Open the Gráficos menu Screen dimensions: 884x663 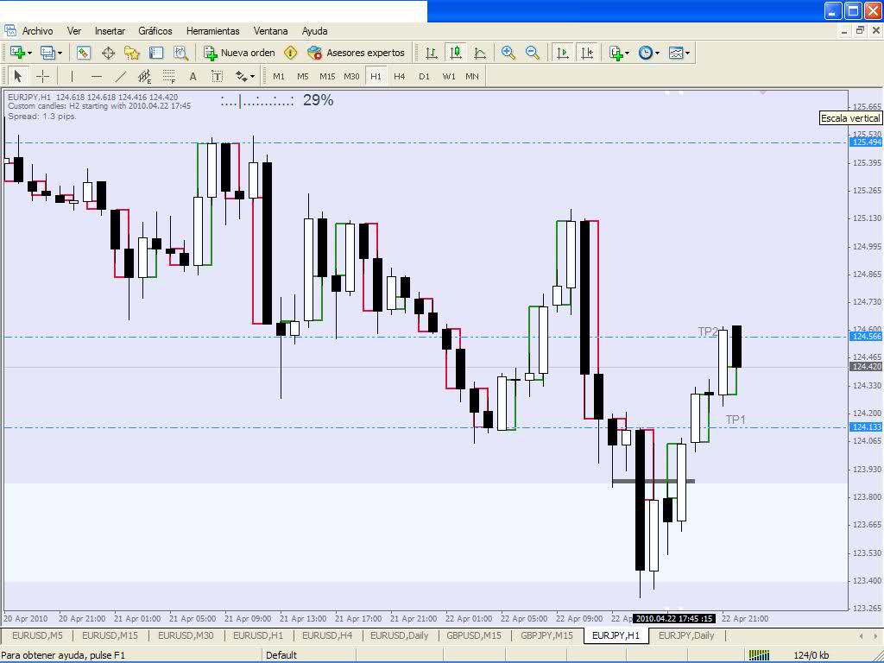point(155,31)
